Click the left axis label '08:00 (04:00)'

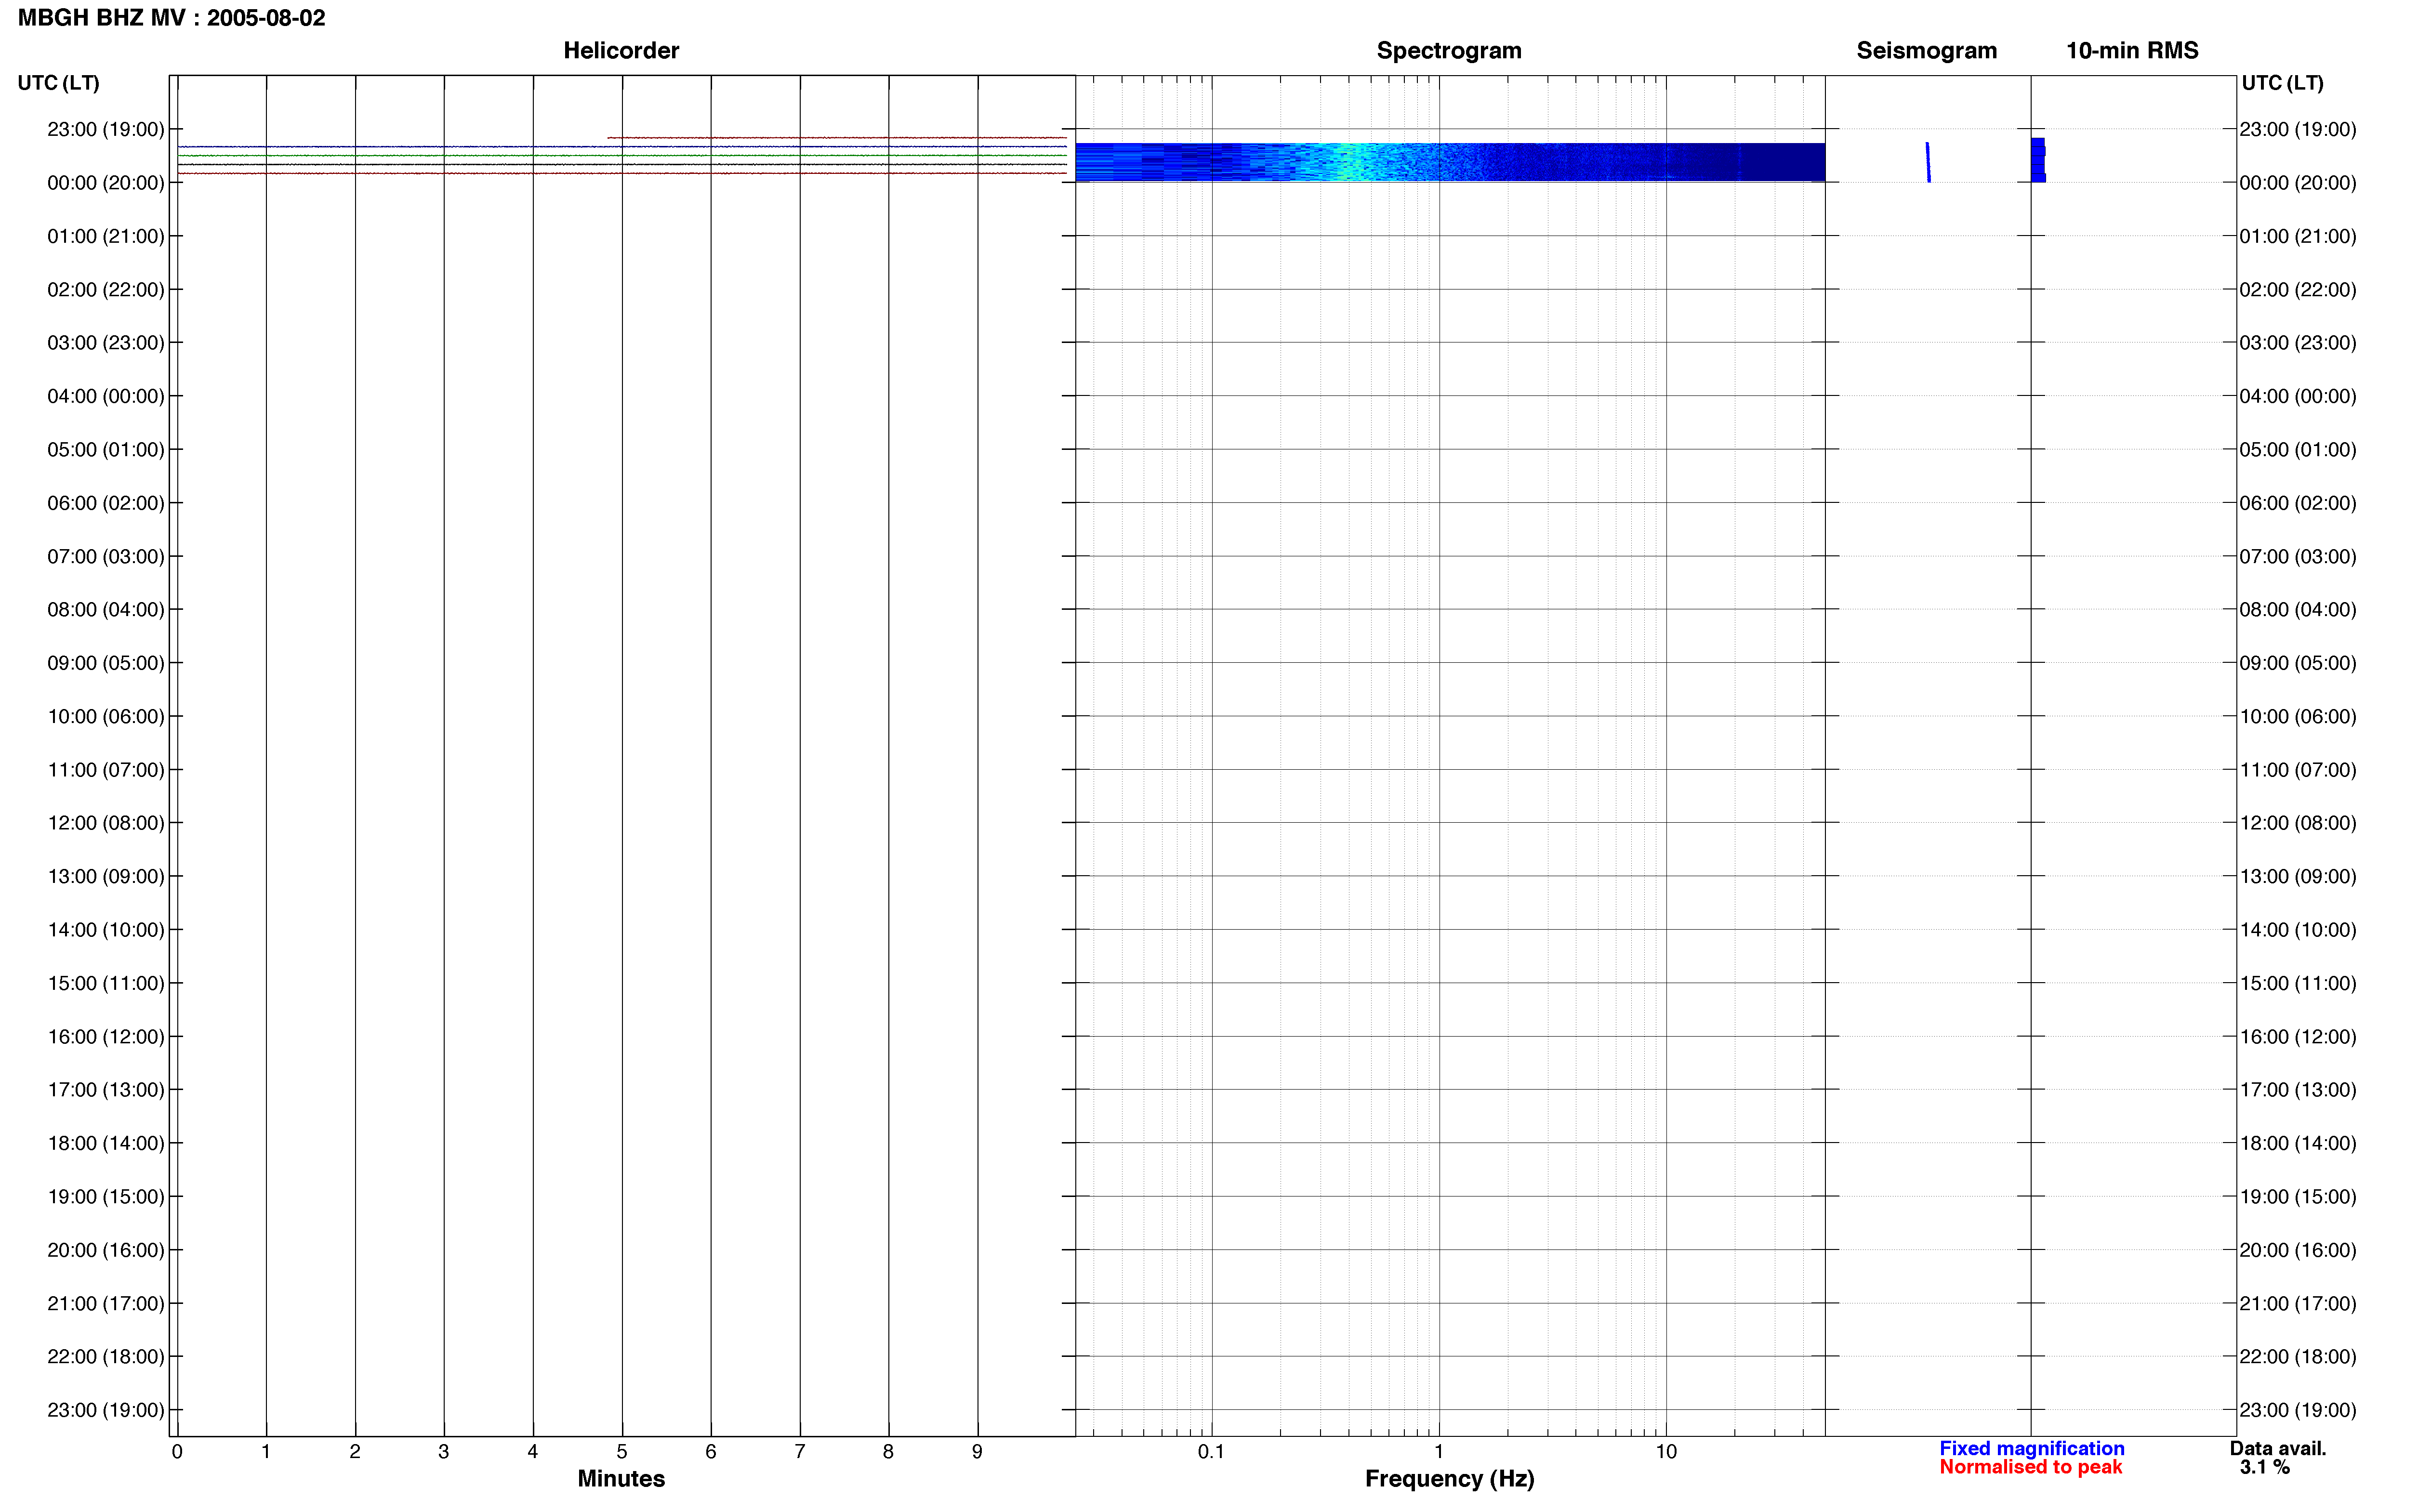tap(106, 610)
